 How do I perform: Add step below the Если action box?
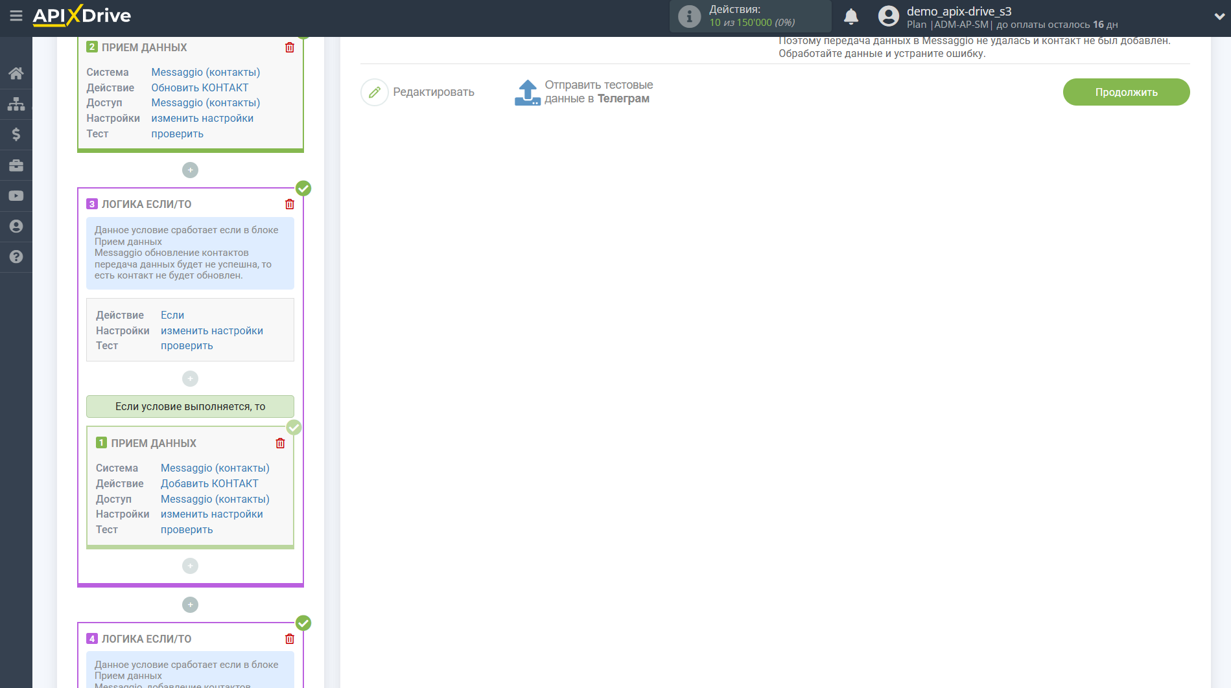190,378
